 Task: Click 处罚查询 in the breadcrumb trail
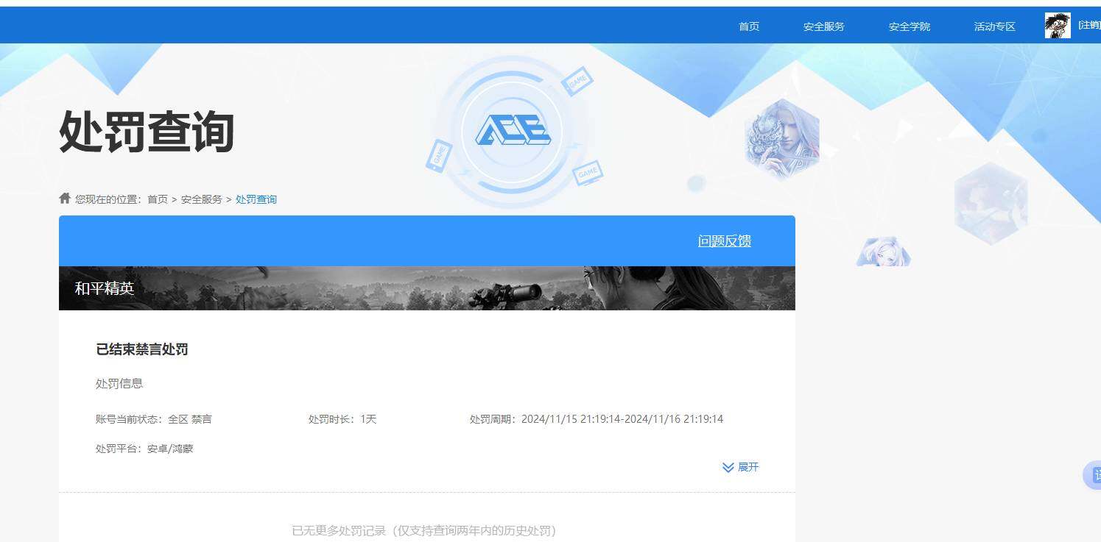click(256, 199)
